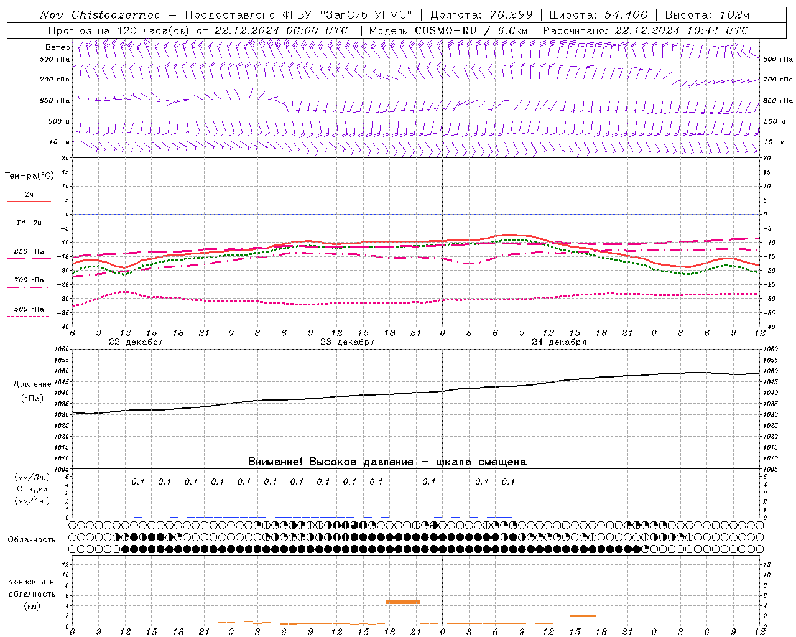796x637 pixels.
Task: Click the Ветер panel label
Action: click(x=57, y=47)
